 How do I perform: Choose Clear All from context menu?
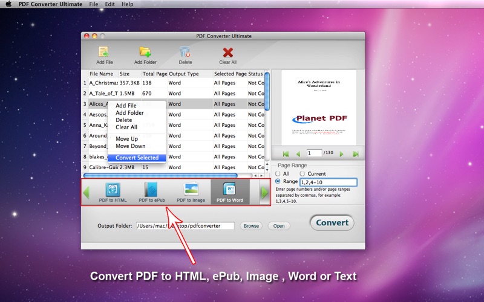pos(137,127)
